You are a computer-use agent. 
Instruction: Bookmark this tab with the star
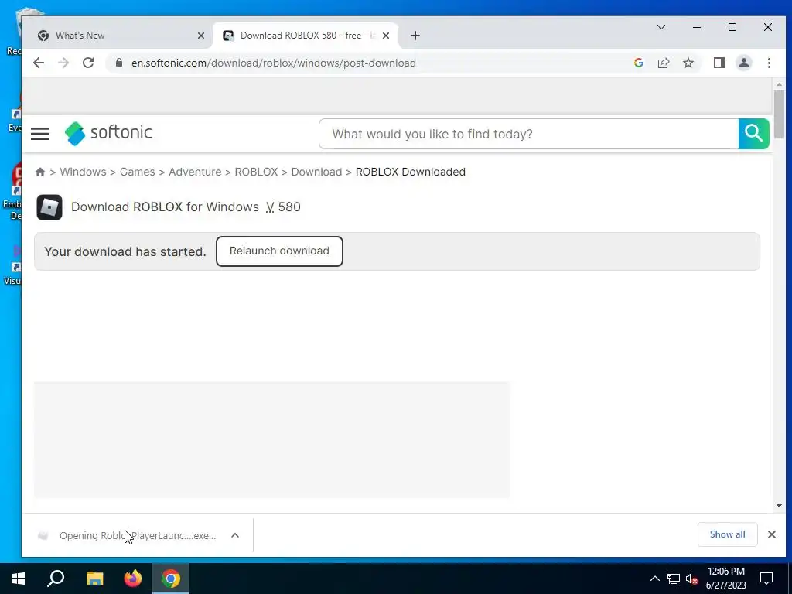[688, 63]
